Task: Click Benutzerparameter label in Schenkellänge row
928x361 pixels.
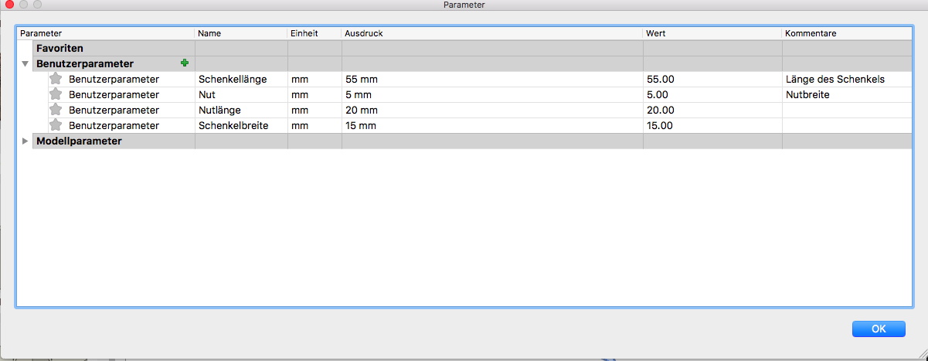Action: [114, 79]
